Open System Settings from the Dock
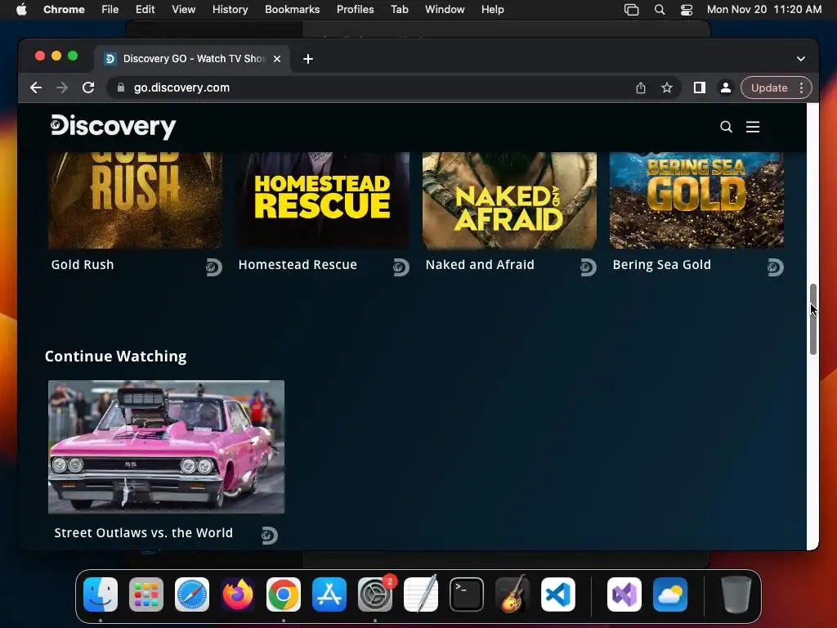The width and height of the screenshot is (837, 628). (375, 594)
